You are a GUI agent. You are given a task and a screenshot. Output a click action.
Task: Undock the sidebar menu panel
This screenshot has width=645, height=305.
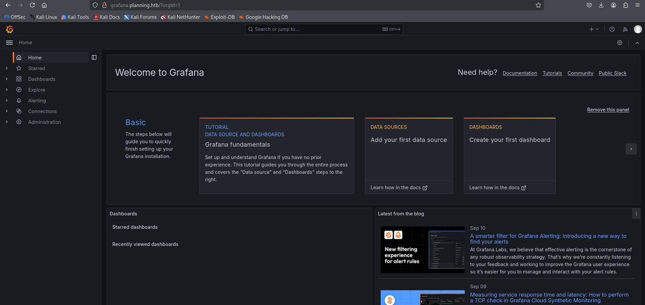(94, 58)
